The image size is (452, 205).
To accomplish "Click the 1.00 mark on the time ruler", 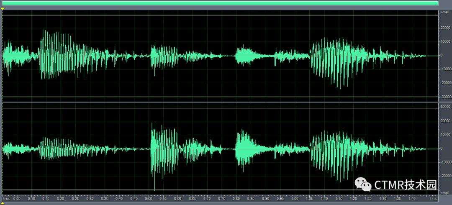I will (x=295, y=199).
